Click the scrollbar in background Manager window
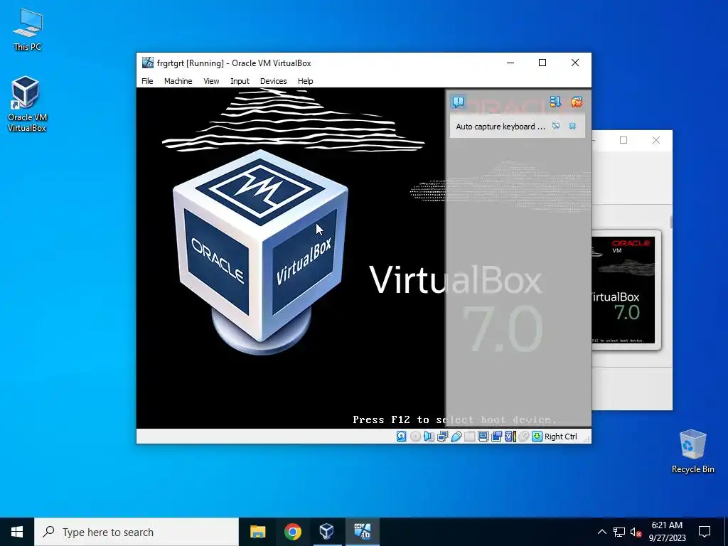Viewport: 728px width, 546px height. pos(671,222)
